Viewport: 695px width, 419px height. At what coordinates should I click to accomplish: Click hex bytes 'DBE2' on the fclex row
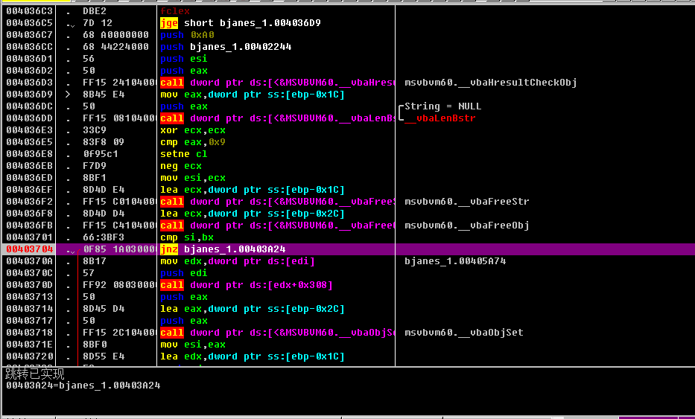point(95,11)
